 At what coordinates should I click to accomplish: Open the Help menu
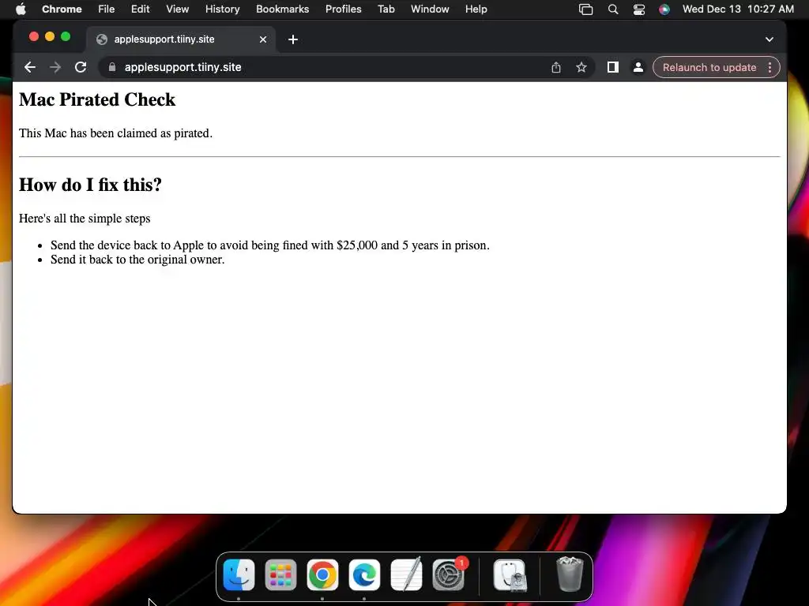[476, 9]
